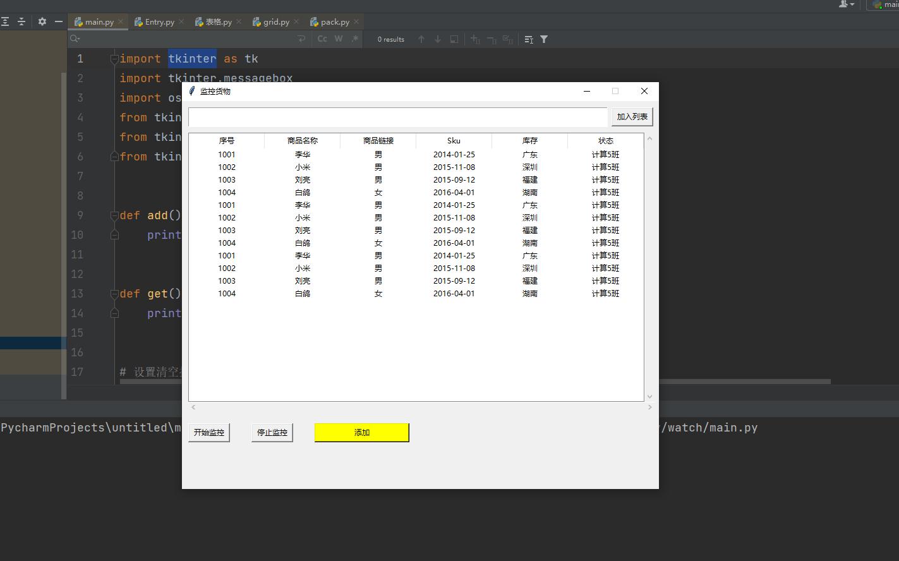Click the unselect occurrence icon in find bar
The height and width of the screenshot is (561, 899).
point(492,39)
